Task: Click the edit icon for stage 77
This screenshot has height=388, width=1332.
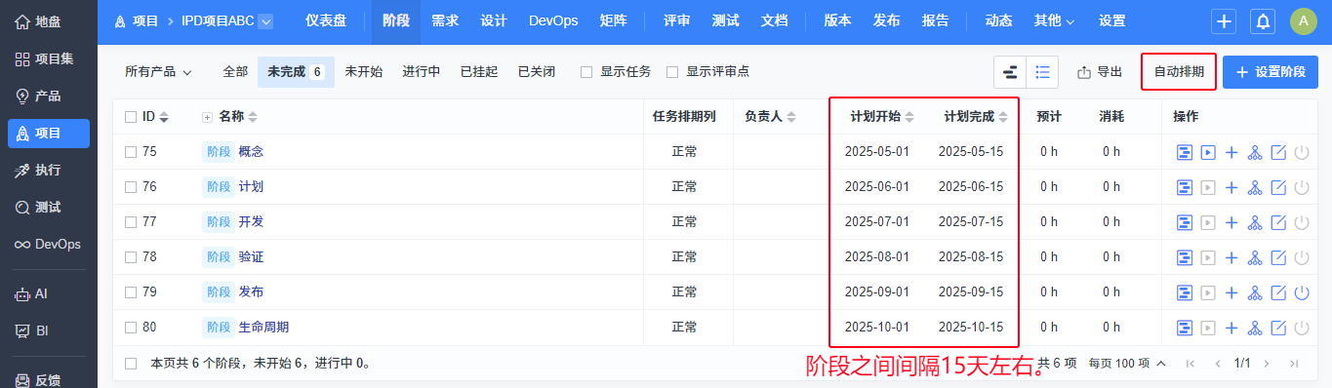Action: (x=1278, y=222)
